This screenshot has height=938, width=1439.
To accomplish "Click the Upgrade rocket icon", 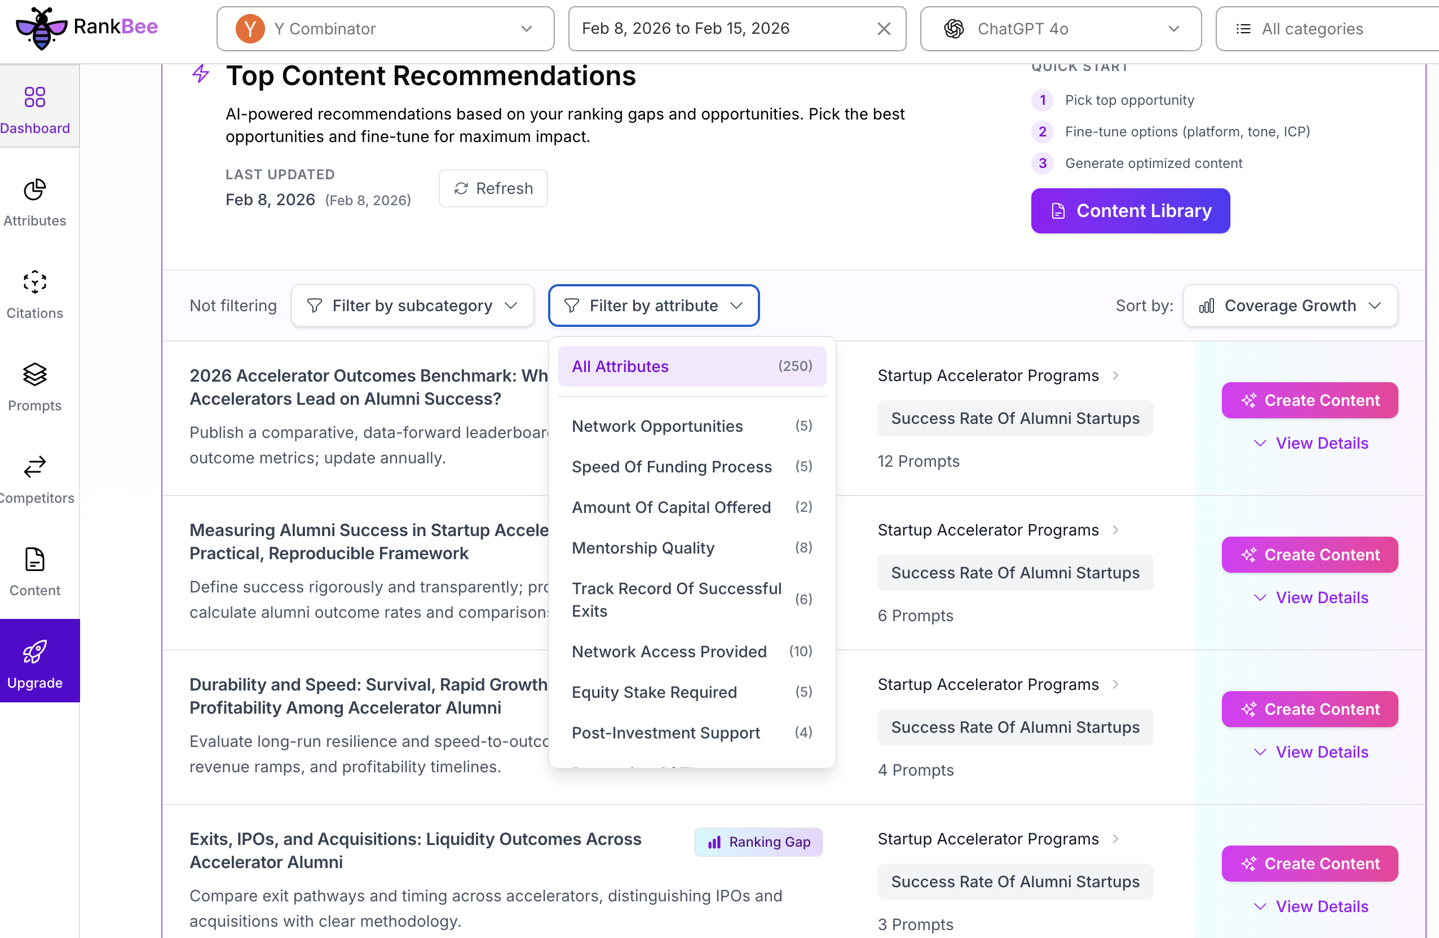I will click(34, 652).
